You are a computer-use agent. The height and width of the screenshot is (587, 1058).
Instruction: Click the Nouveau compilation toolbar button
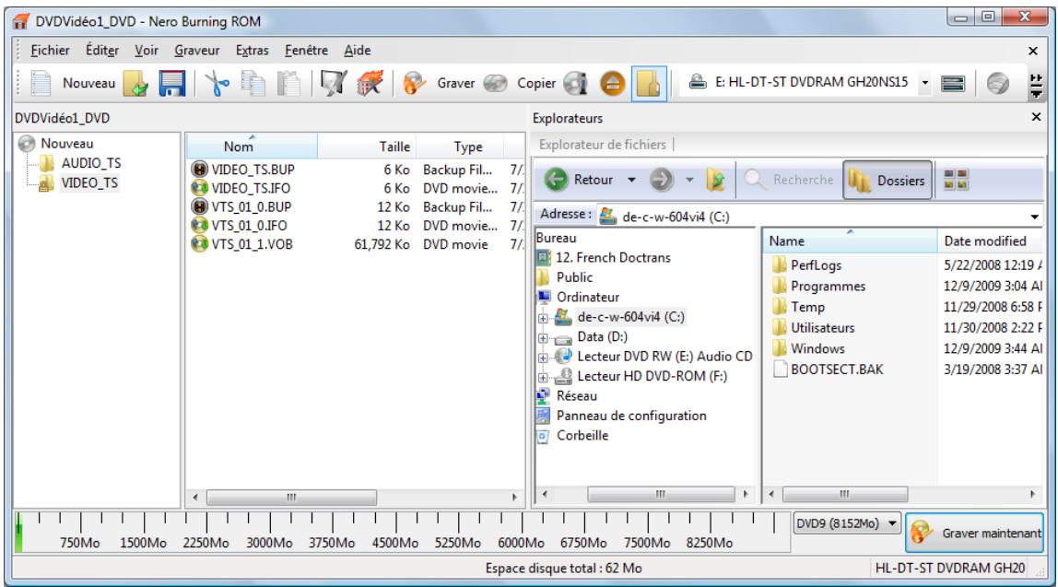73,83
